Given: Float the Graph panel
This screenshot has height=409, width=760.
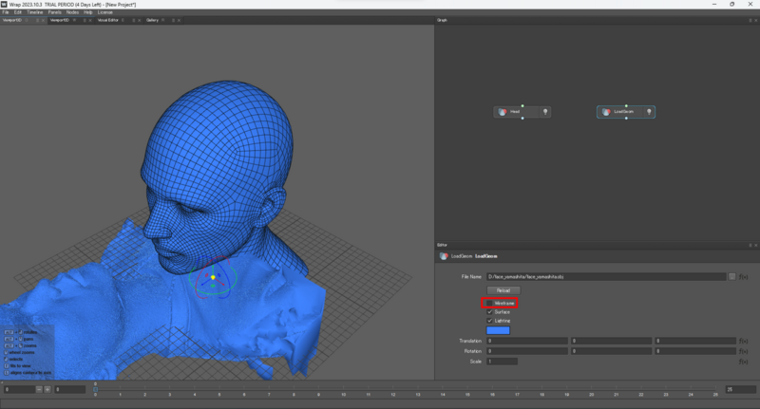Looking at the screenshot, I should pos(750,20).
